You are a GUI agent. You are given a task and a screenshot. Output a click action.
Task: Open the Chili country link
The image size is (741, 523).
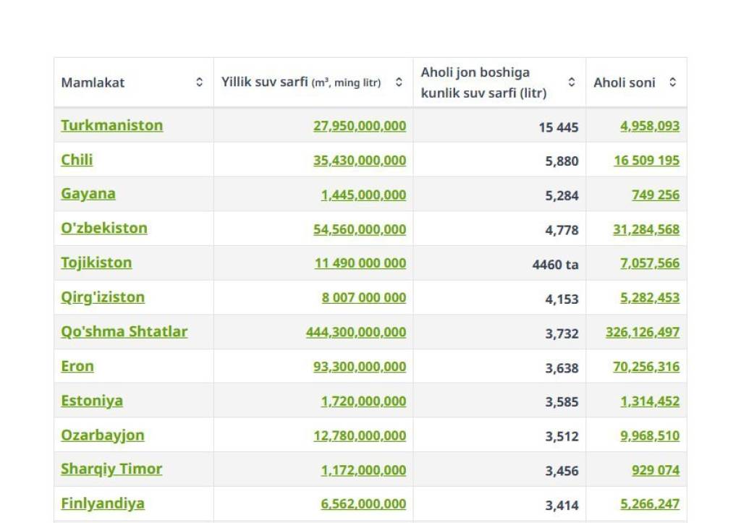click(x=77, y=160)
